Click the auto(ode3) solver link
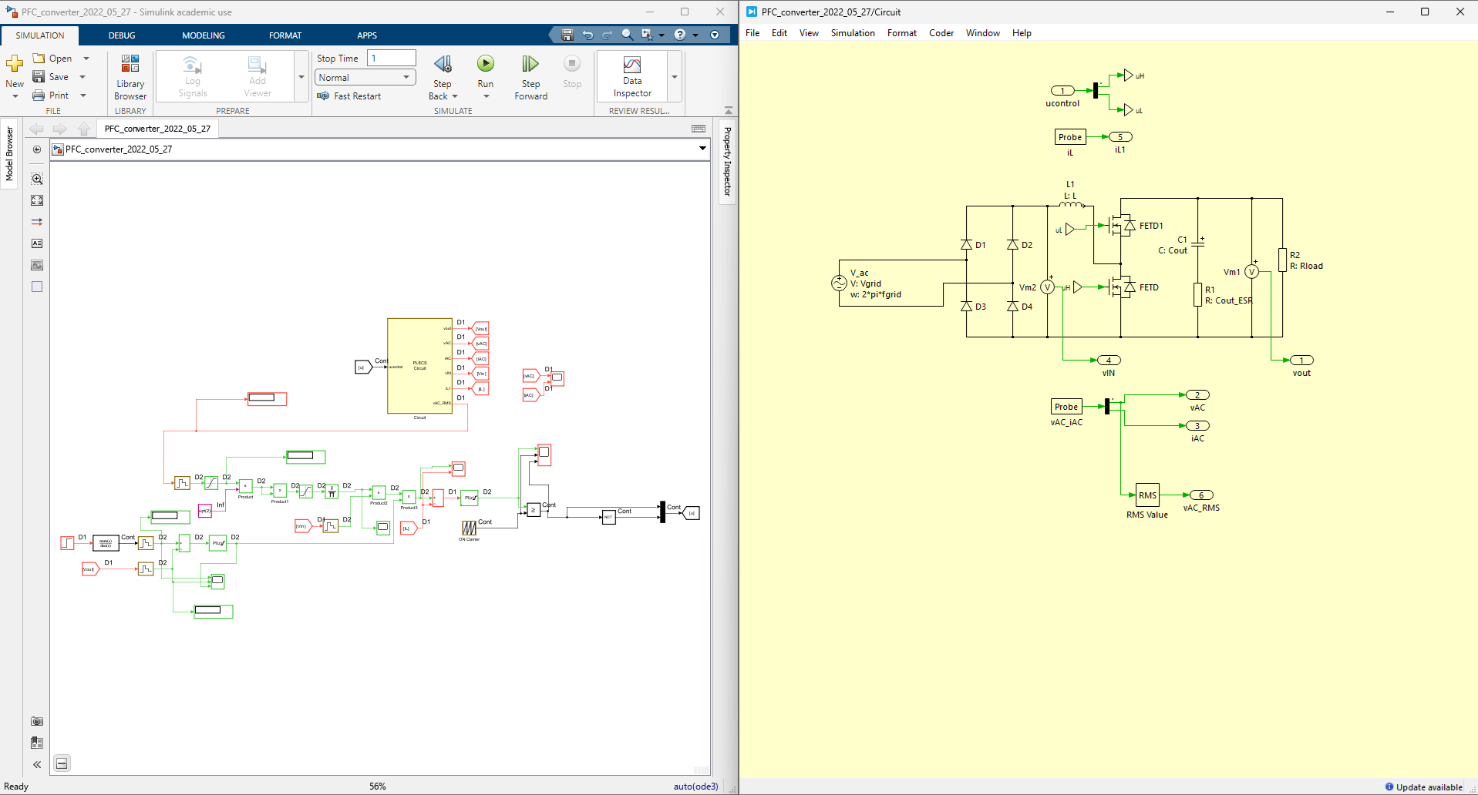The image size is (1478, 795). [695, 787]
